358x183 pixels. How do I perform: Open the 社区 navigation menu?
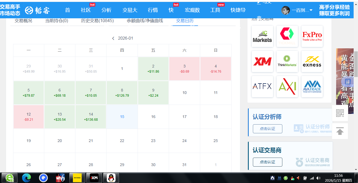pos(86,10)
